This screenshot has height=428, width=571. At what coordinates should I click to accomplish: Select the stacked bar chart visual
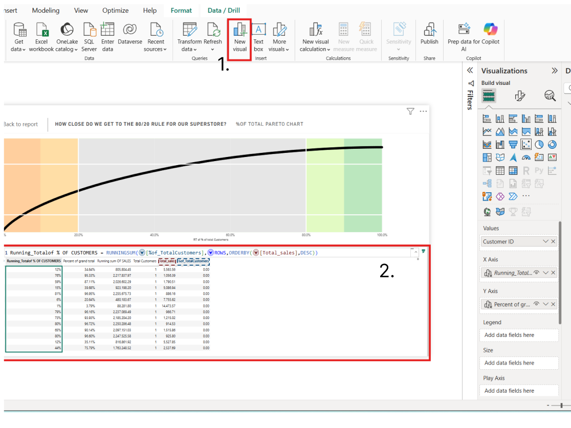487,119
